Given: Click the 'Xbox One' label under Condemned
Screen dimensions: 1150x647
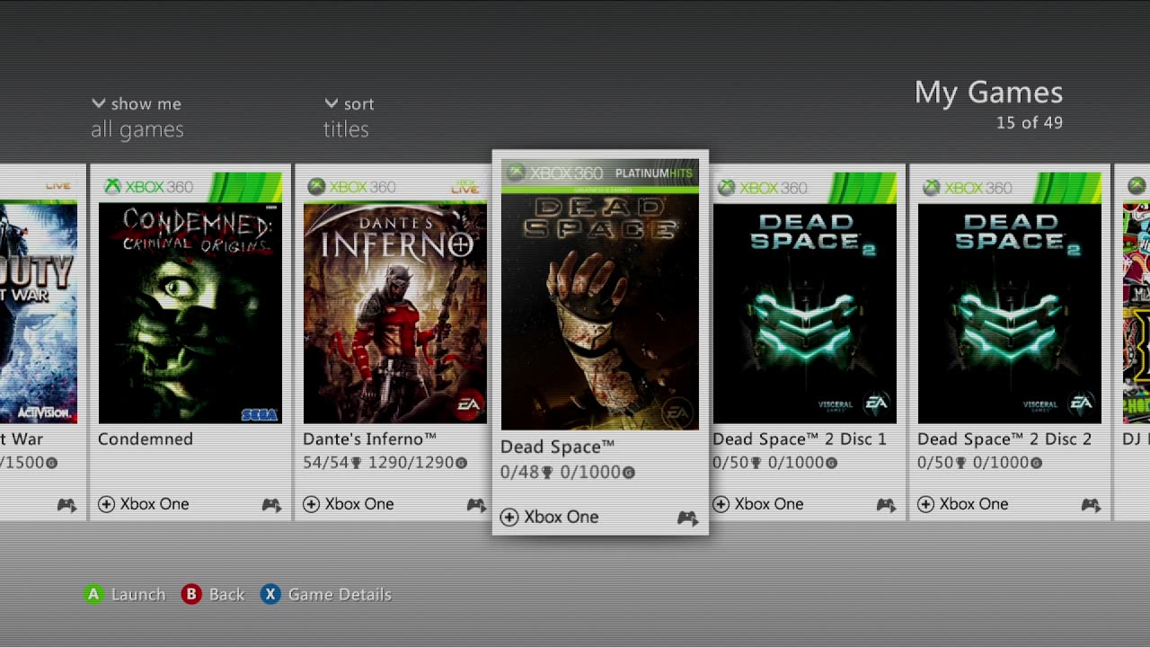Looking at the screenshot, I should pos(155,504).
